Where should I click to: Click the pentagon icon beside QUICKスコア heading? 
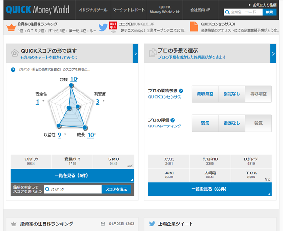click(14, 53)
